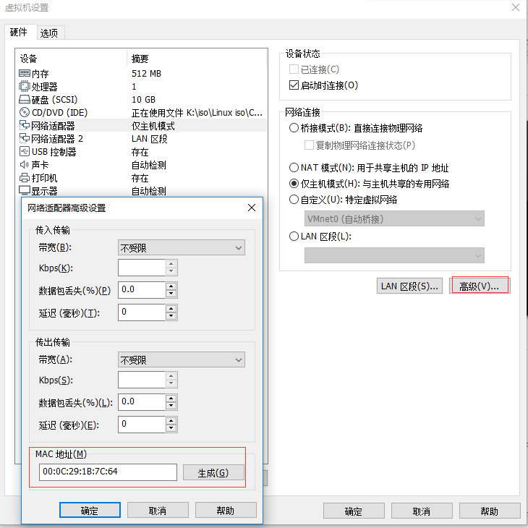Viewport: 528px width, 528px height.
Task: Select the Hard disk (SCSI) icon
Action: click(25, 99)
